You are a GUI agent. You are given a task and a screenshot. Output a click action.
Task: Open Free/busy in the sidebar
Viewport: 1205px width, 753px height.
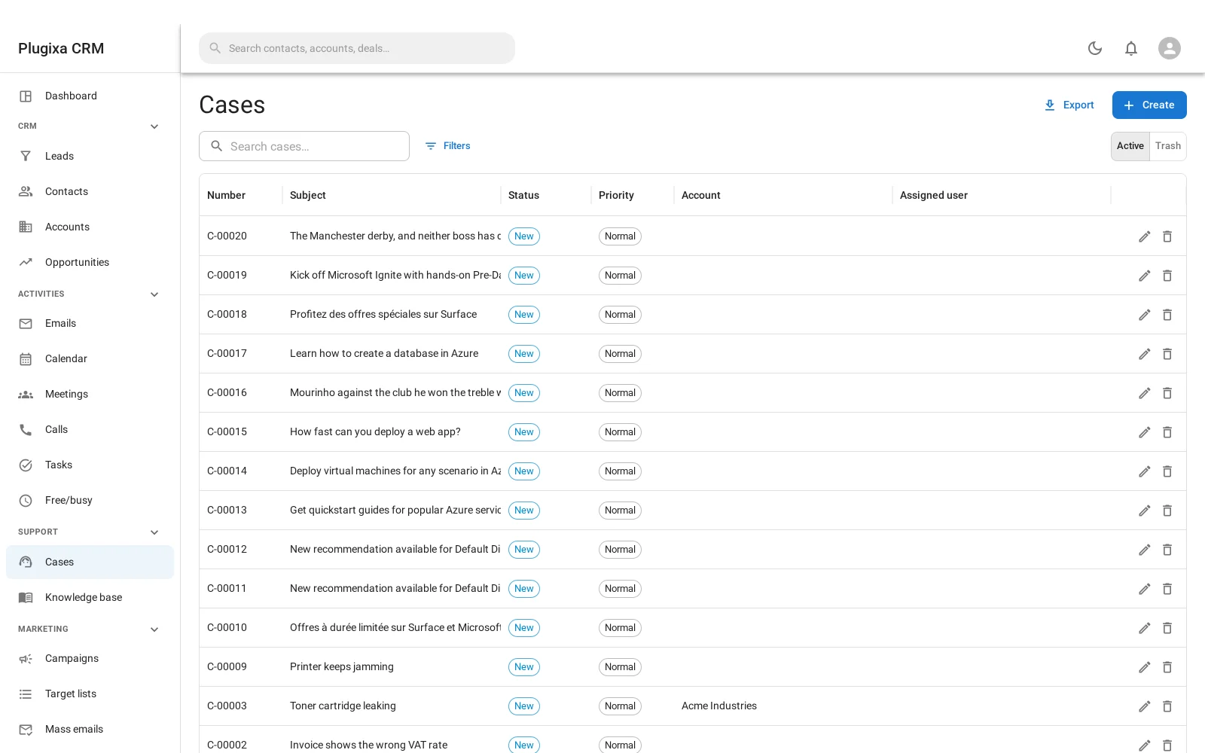pyautogui.click(x=90, y=500)
